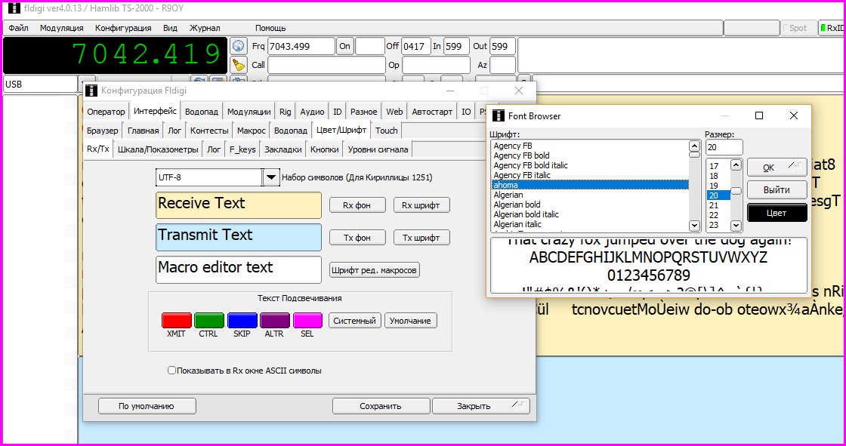Click the Rx шрифт button
Image resolution: width=846 pixels, height=446 pixels.
point(421,205)
